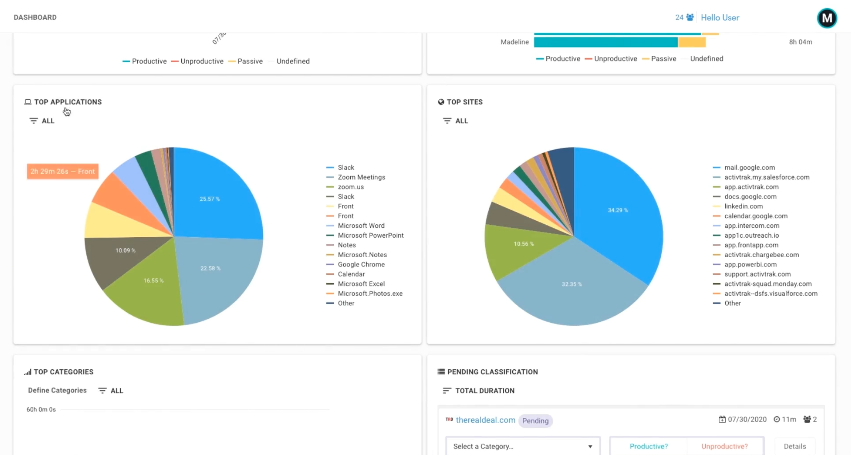This screenshot has width=851, height=455.
Task: Click the users group icon beside 24
Action: click(690, 17)
